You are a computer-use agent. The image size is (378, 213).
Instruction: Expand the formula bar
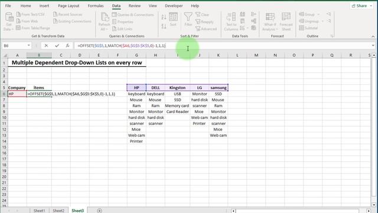373,46
